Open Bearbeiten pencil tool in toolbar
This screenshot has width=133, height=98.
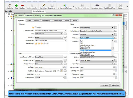coord(43,6)
